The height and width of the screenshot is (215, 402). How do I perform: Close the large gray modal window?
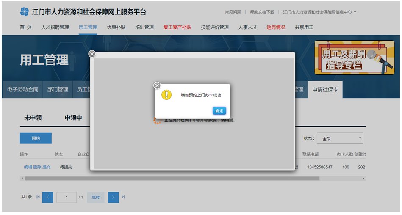click(x=92, y=54)
